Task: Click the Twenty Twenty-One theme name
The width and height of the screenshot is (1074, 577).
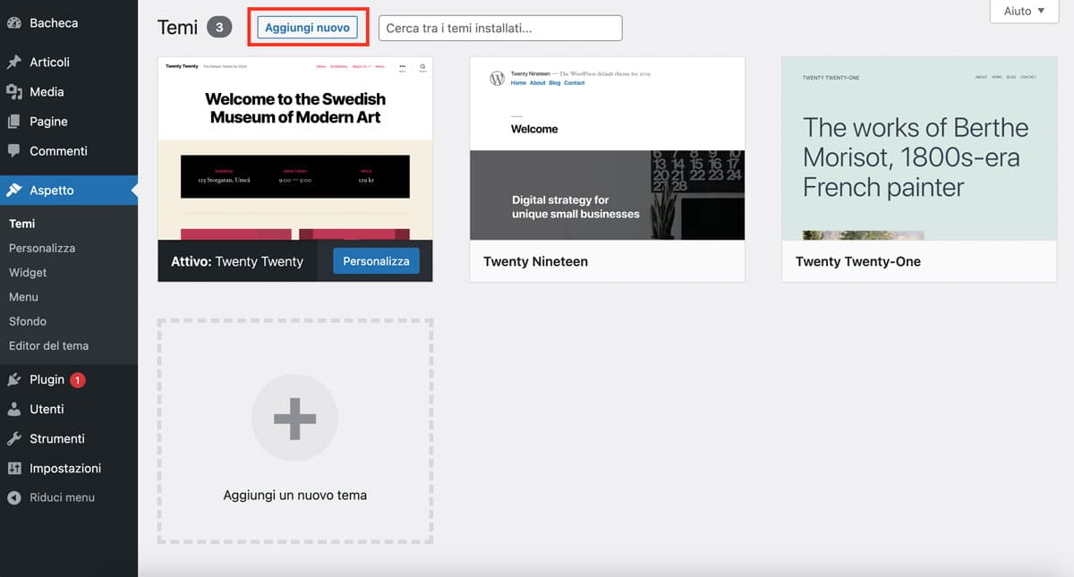Action: point(858,262)
